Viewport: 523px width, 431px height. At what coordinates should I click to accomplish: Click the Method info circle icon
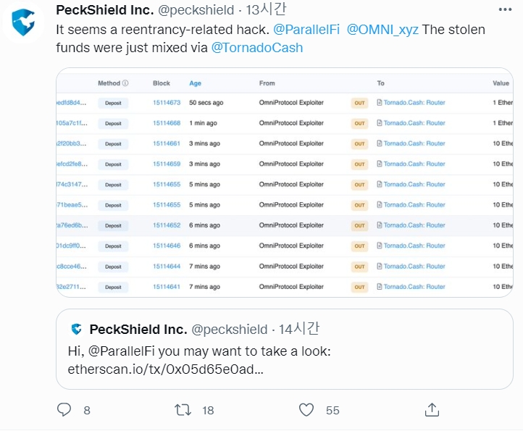pos(125,83)
